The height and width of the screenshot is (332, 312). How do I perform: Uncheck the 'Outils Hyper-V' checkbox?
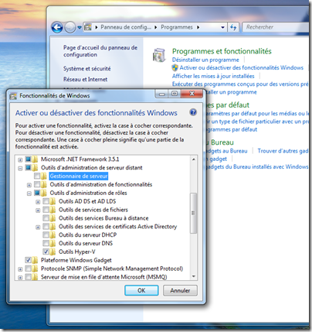(x=46, y=252)
